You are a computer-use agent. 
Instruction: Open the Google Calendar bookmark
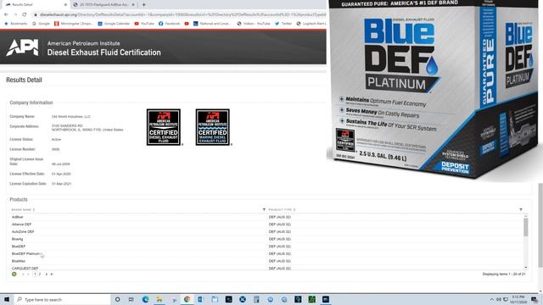pos(114,24)
